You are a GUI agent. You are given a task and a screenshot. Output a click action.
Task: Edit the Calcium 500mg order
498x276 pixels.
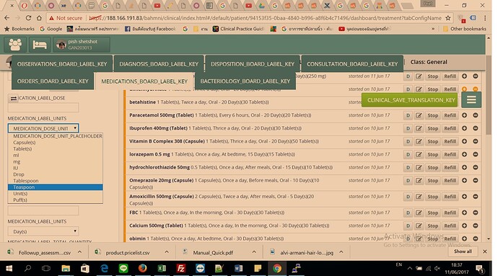click(x=419, y=226)
